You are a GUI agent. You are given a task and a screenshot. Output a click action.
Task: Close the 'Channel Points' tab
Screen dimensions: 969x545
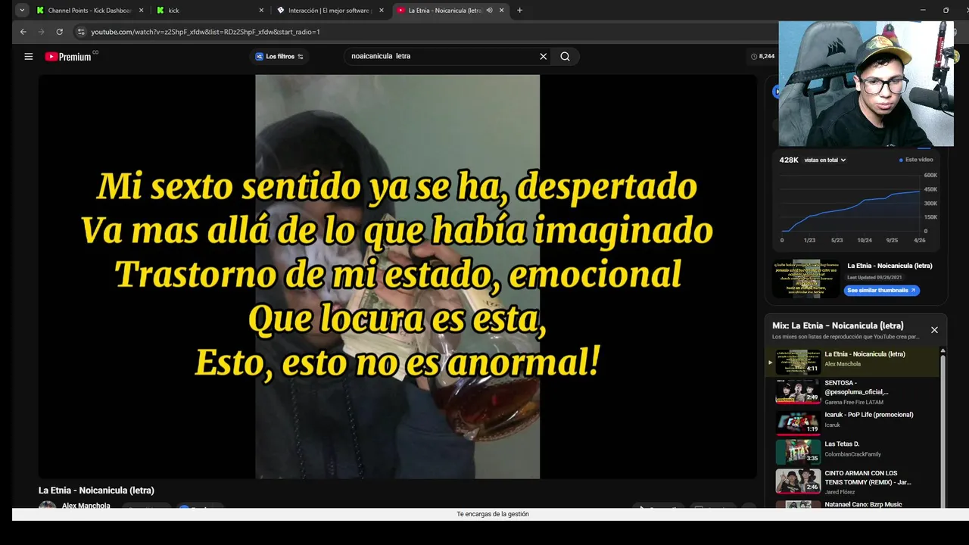pos(141,11)
